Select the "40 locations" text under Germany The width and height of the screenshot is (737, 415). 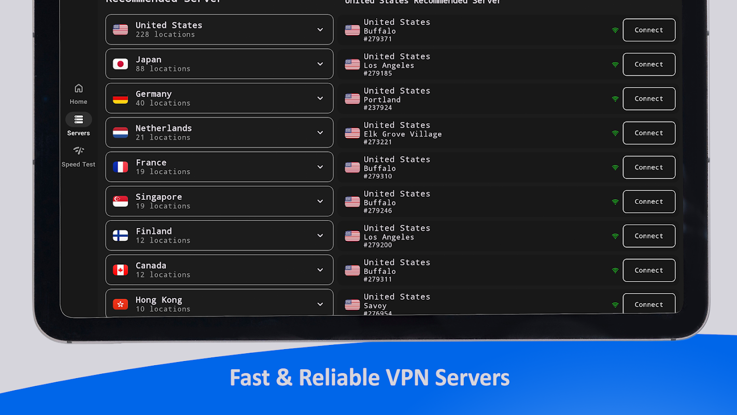click(163, 103)
